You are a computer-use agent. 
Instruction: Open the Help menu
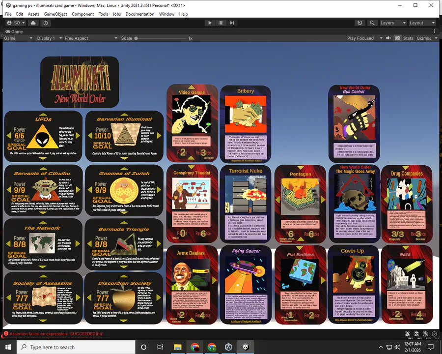point(183,14)
